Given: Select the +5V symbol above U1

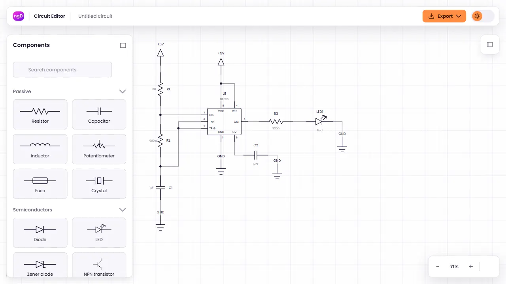Looking at the screenshot, I should tap(221, 62).
